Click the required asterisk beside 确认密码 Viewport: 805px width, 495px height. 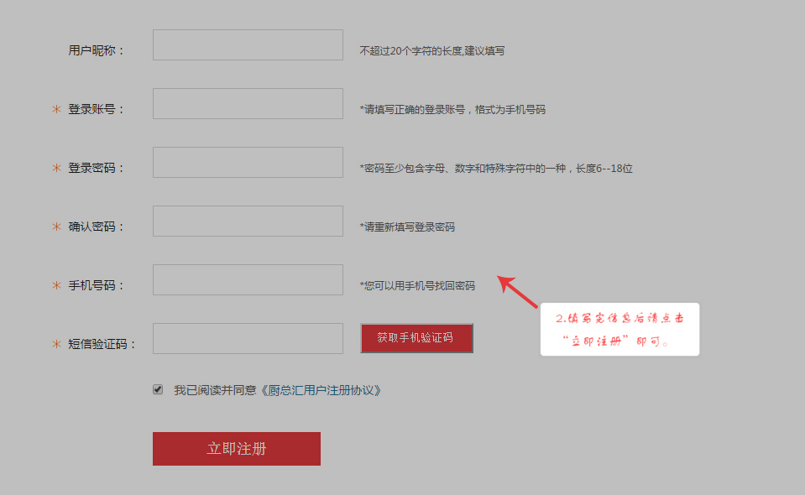point(56,227)
